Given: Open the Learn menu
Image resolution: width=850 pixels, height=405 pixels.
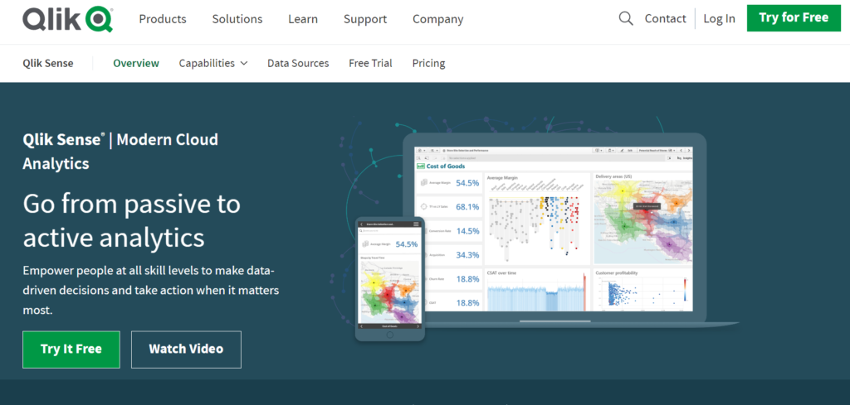Looking at the screenshot, I should (x=302, y=19).
